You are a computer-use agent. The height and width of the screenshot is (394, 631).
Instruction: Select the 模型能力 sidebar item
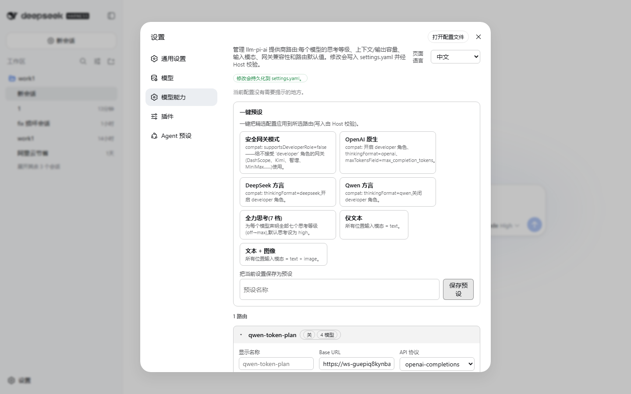pyautogui.click(x=181, y=97)
